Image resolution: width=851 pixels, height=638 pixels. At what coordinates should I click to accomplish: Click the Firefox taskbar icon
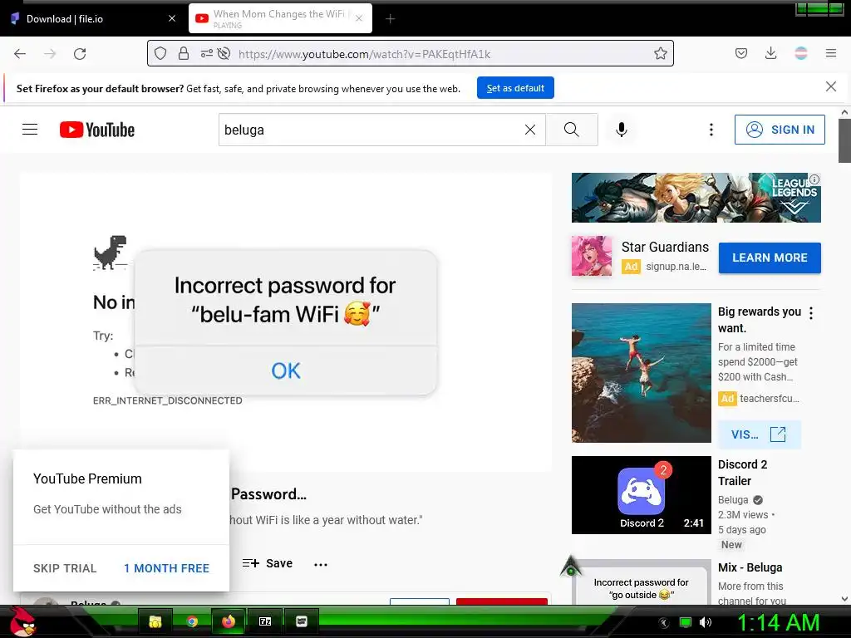click(x=228, y=621)
